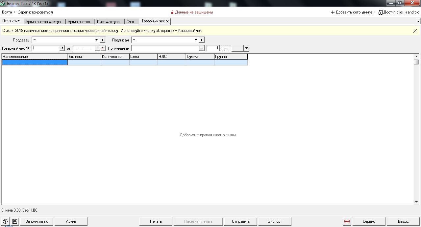Switch to Архив счетов-фактур tab
The image size is (421, 227).
coord(43,22)
